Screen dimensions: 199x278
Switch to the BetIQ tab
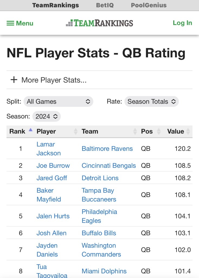105,5
